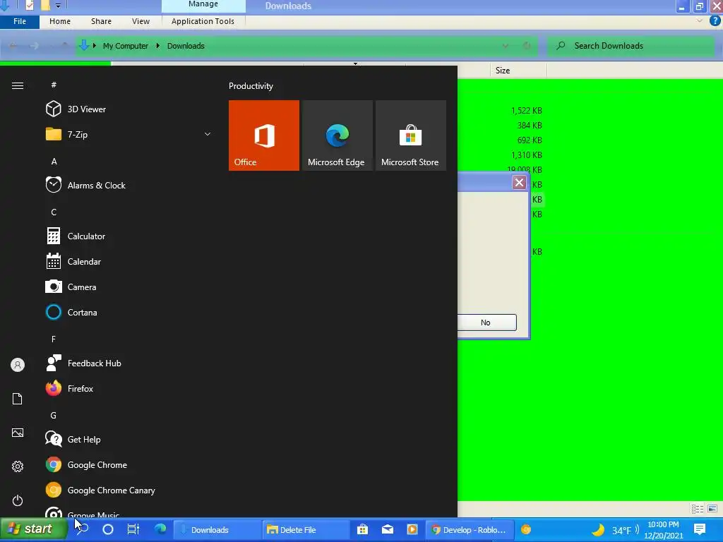Expand the Start menu hamburger button
Image resolution: width=723 pixels, height=542 pixels.
(x=18, y=85)
